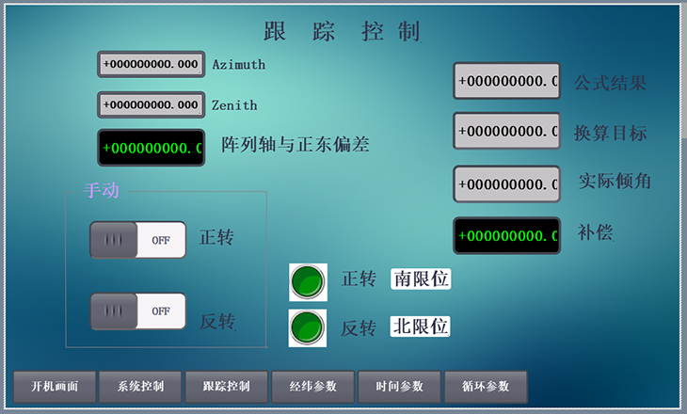This screenshot has height=414, width=687.
Task: Open the 系统控制 page
Action: click(141, 387)
